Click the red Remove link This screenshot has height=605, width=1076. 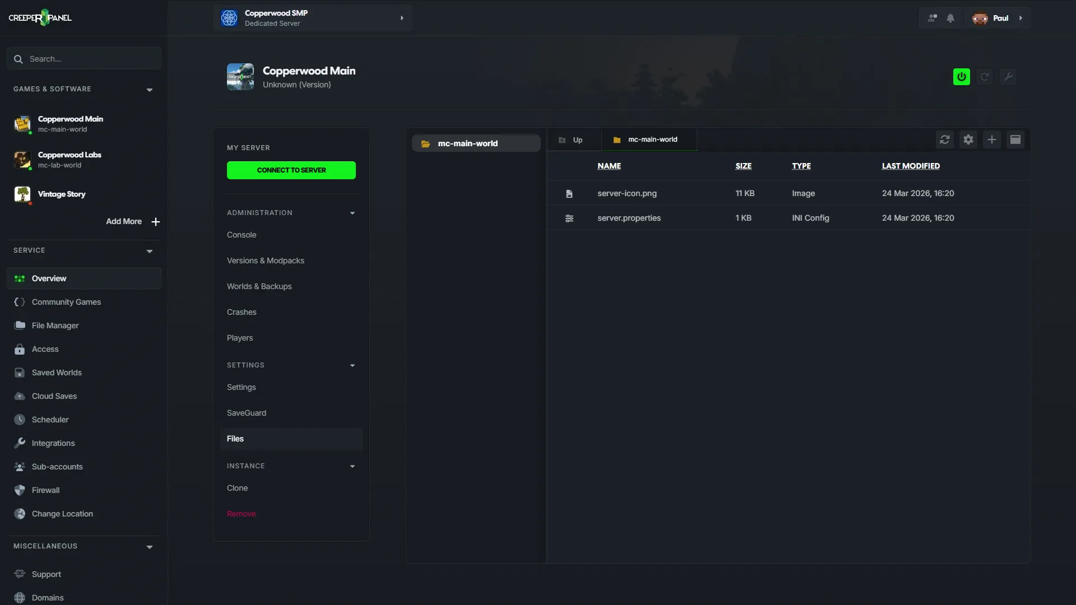tap(241, 514)
